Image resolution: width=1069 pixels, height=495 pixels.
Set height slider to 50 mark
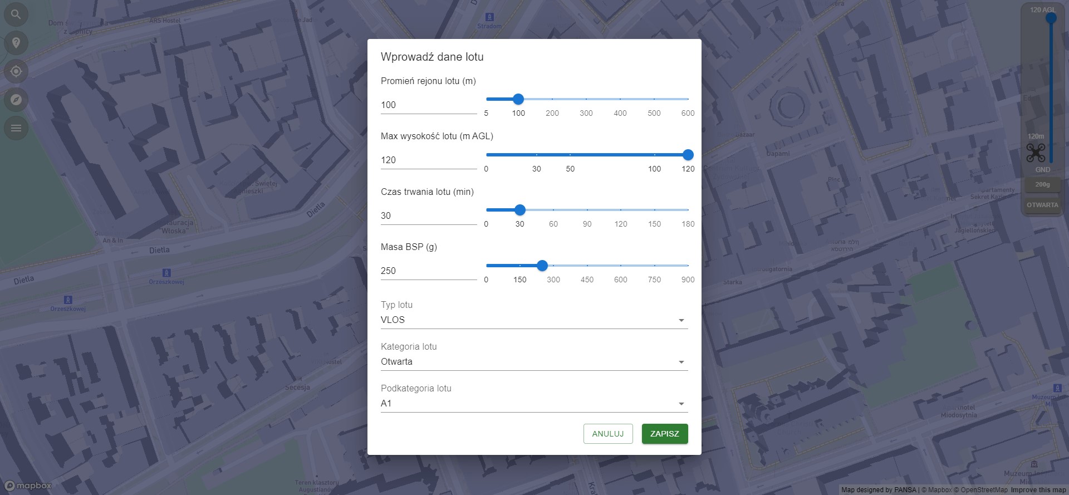click(x=570, y=155)
